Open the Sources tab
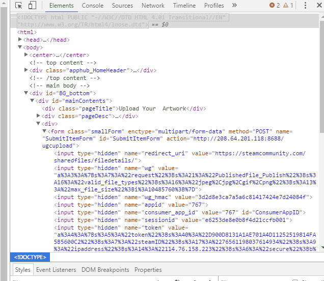The image size is (324, 281). coord(122,6)
